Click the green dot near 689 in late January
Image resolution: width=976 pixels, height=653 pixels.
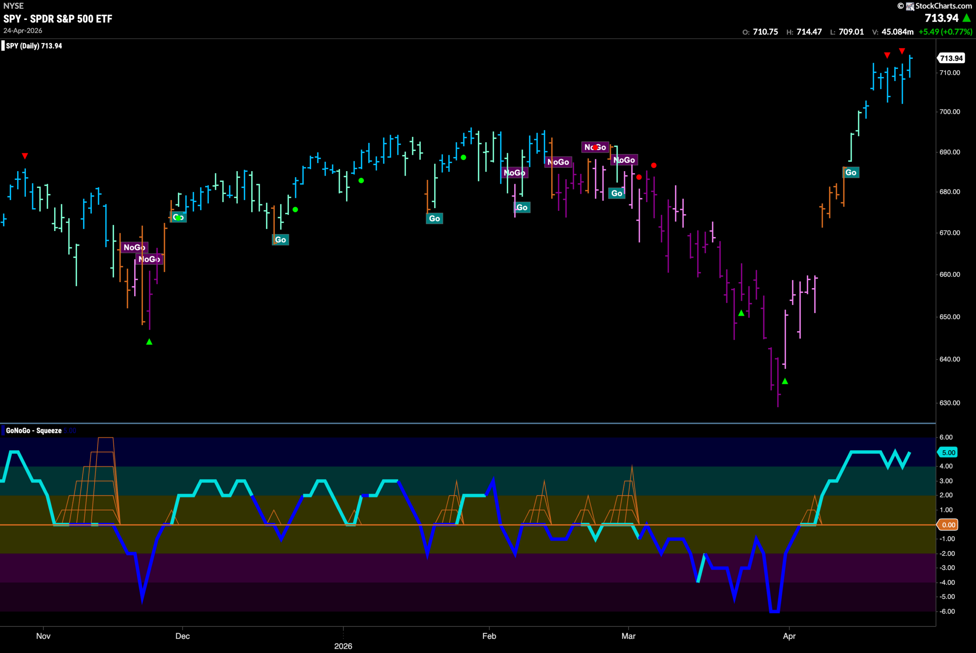click(464, 157)
